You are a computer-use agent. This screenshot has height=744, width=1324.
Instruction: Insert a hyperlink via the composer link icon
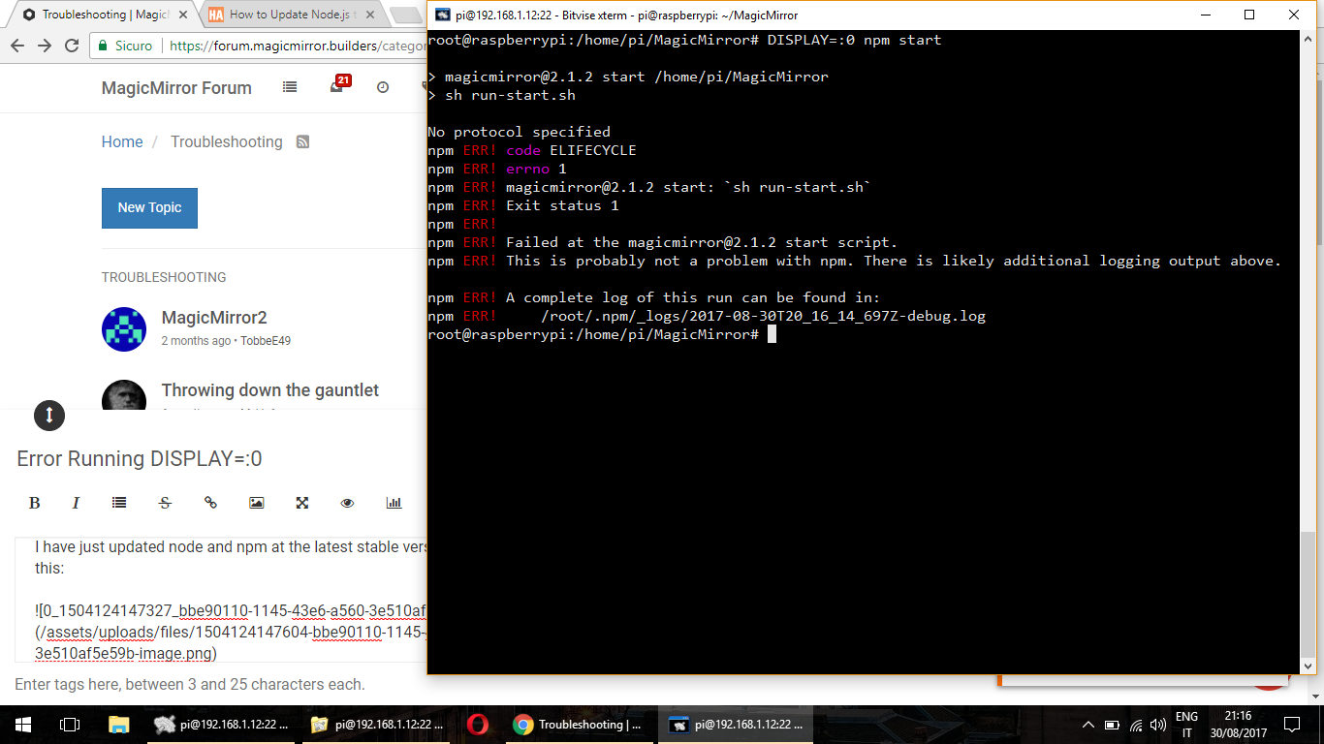coord(210,503)
